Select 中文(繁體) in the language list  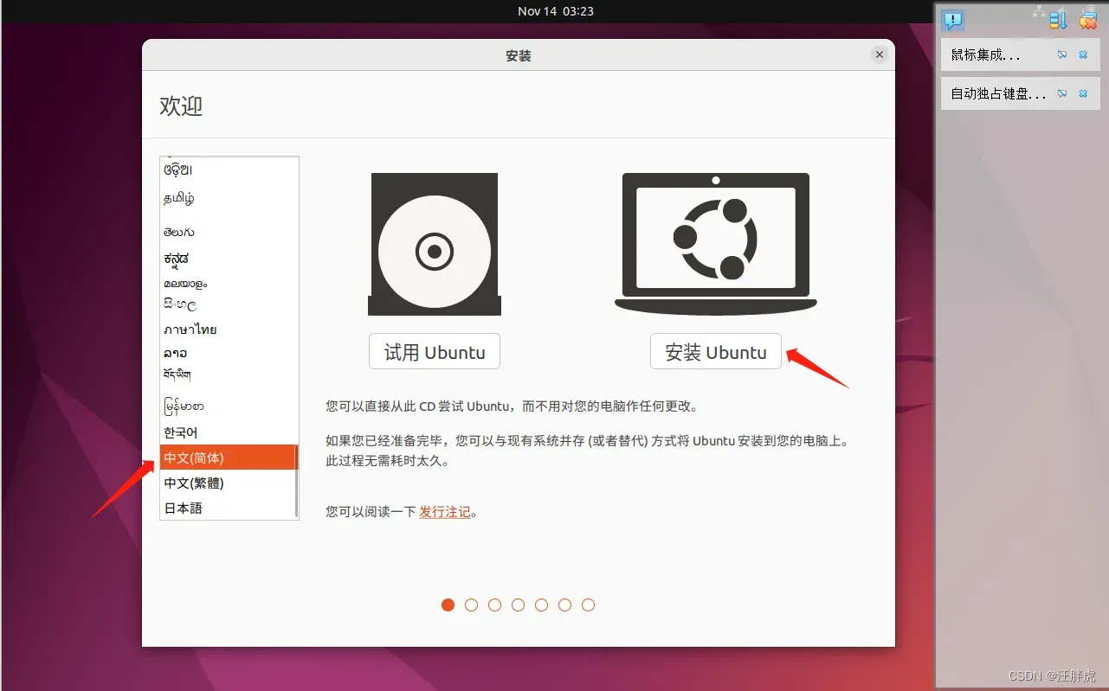(x=229, y=483)
